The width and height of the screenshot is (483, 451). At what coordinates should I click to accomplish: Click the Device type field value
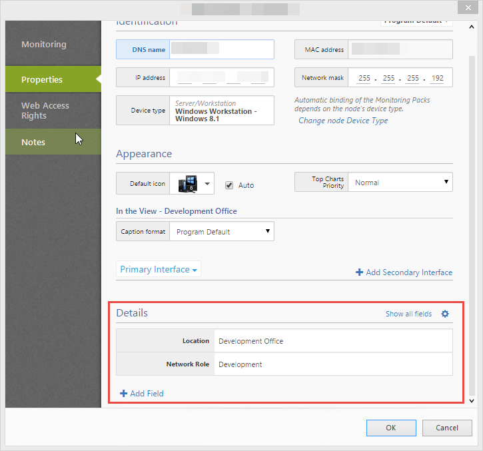(x=222, y=111)
